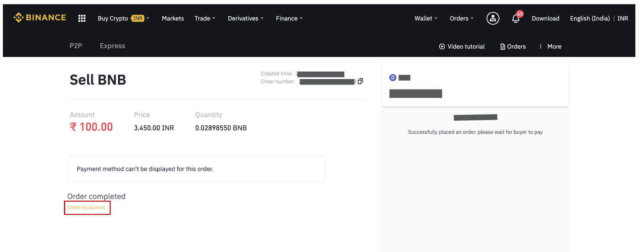The width and height of the screenshot is (641, 252).
Task: Open the notifications bell icon
Action: pos(516,18)
